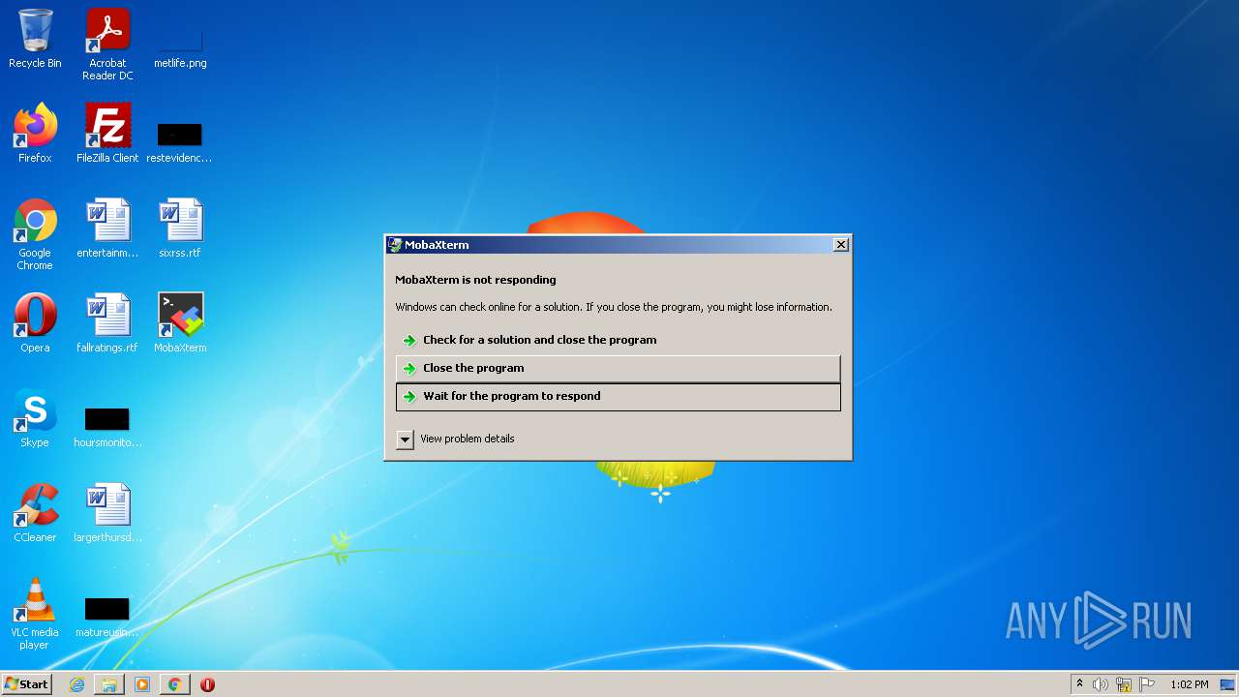Open Firefox from the desktop
This screenshot has height=697, width=1239.
click(35, 134)
